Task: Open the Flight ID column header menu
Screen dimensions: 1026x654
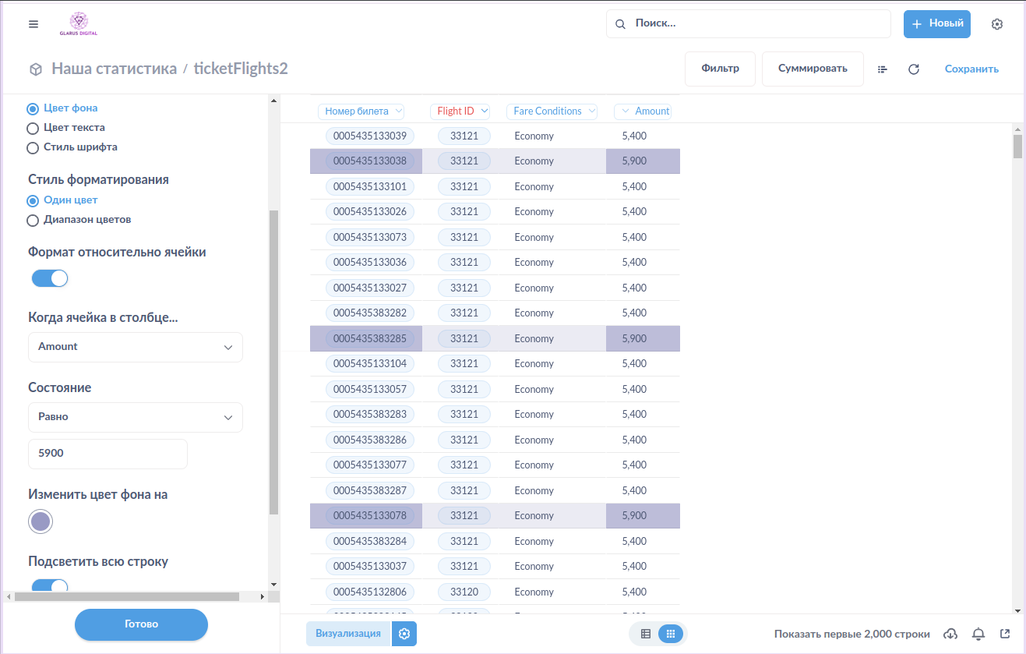Action: pos(460,111)
